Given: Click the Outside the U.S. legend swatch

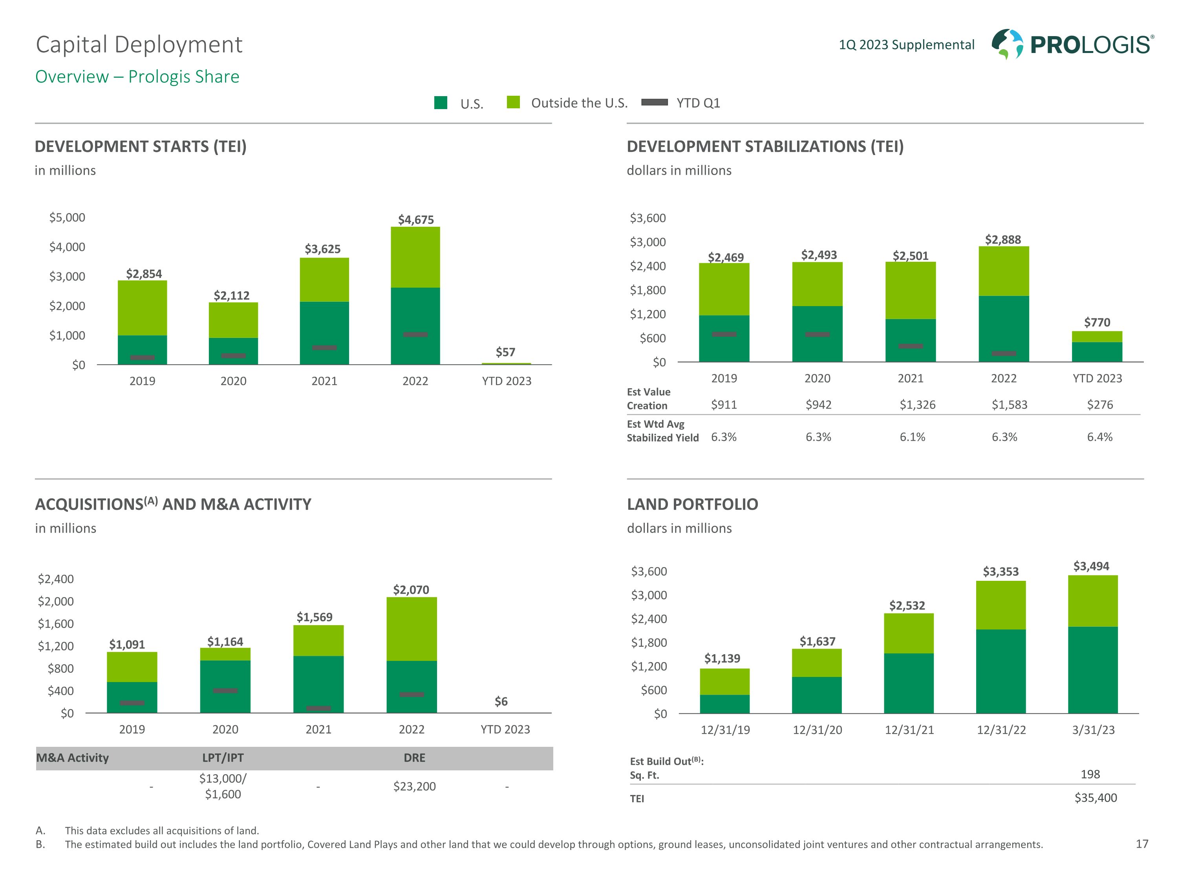Looking at the screenshot, I should (x=513, y=102).
